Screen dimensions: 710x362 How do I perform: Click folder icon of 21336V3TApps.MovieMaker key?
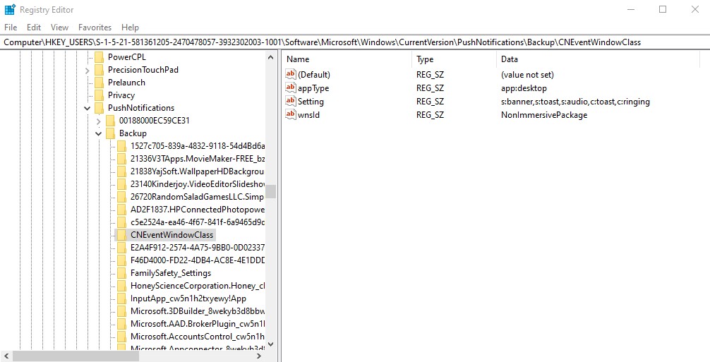pos(122,158)
